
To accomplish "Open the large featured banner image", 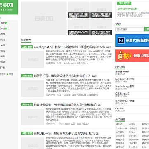I will 44,18.
